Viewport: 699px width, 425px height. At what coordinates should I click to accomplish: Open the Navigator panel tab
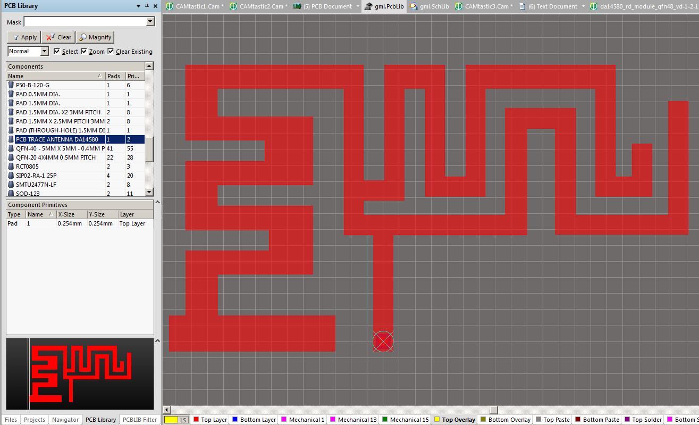[65, 420]
